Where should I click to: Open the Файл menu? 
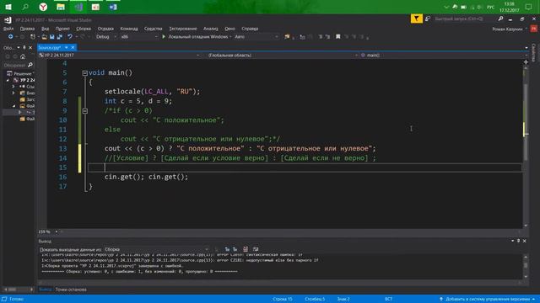8,29
